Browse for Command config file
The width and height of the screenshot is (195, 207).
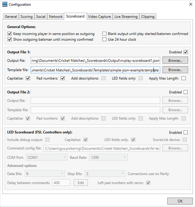click(175, 148)
